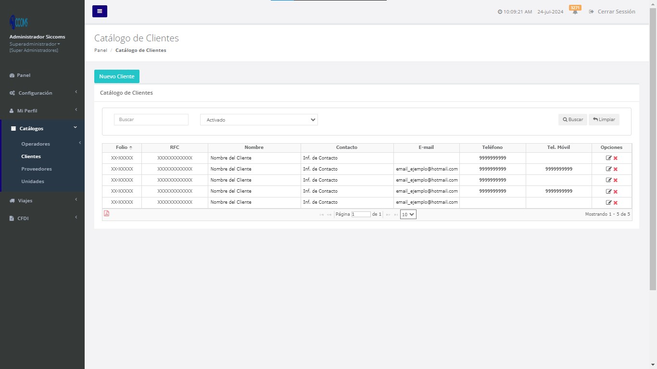Click the hamburger menu toggle button
657x369 pixels.
[100, 11]
